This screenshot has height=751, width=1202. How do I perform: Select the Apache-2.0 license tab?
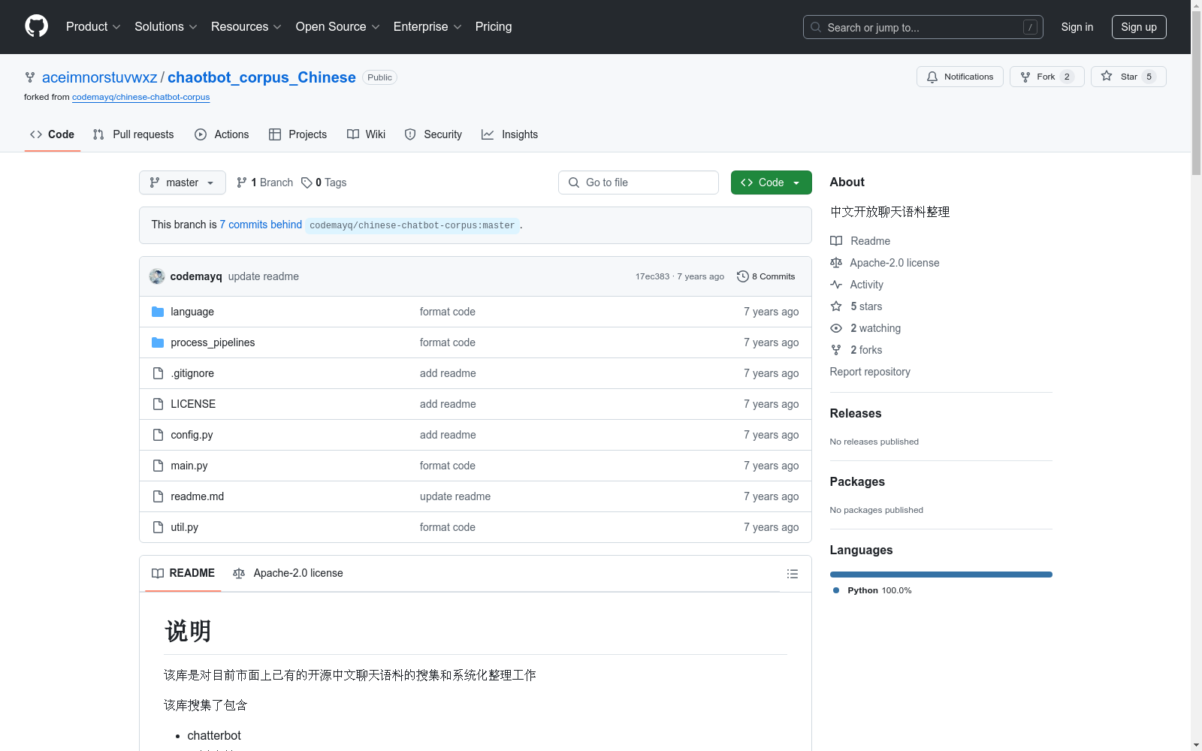coord(288,574)
